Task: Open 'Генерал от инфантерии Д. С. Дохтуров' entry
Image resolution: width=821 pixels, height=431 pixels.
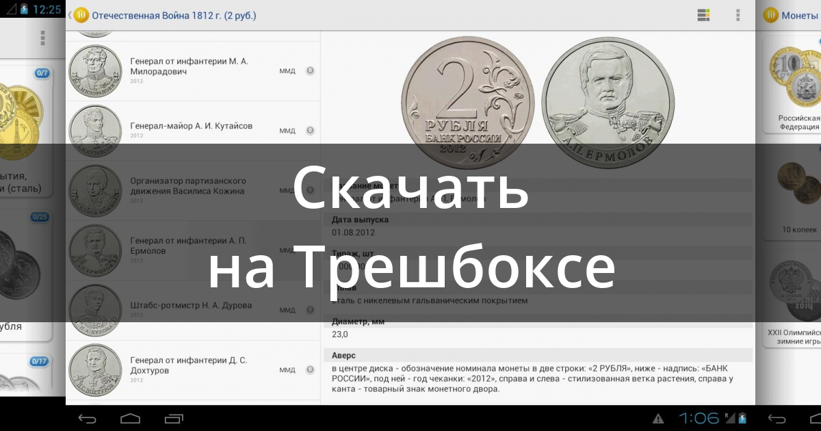Action: click(x=193, y=370)
